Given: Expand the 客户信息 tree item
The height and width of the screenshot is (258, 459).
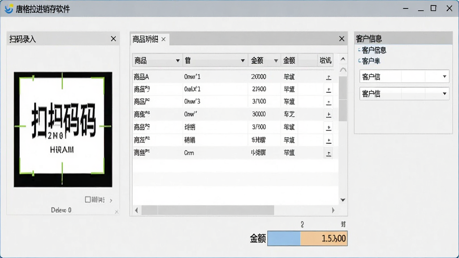Looking at the screenshot, I should [x=359, y=50].
